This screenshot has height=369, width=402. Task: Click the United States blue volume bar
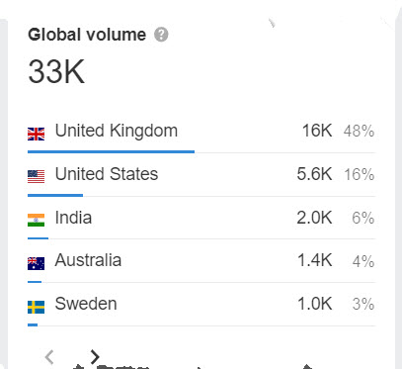(55, 195)
